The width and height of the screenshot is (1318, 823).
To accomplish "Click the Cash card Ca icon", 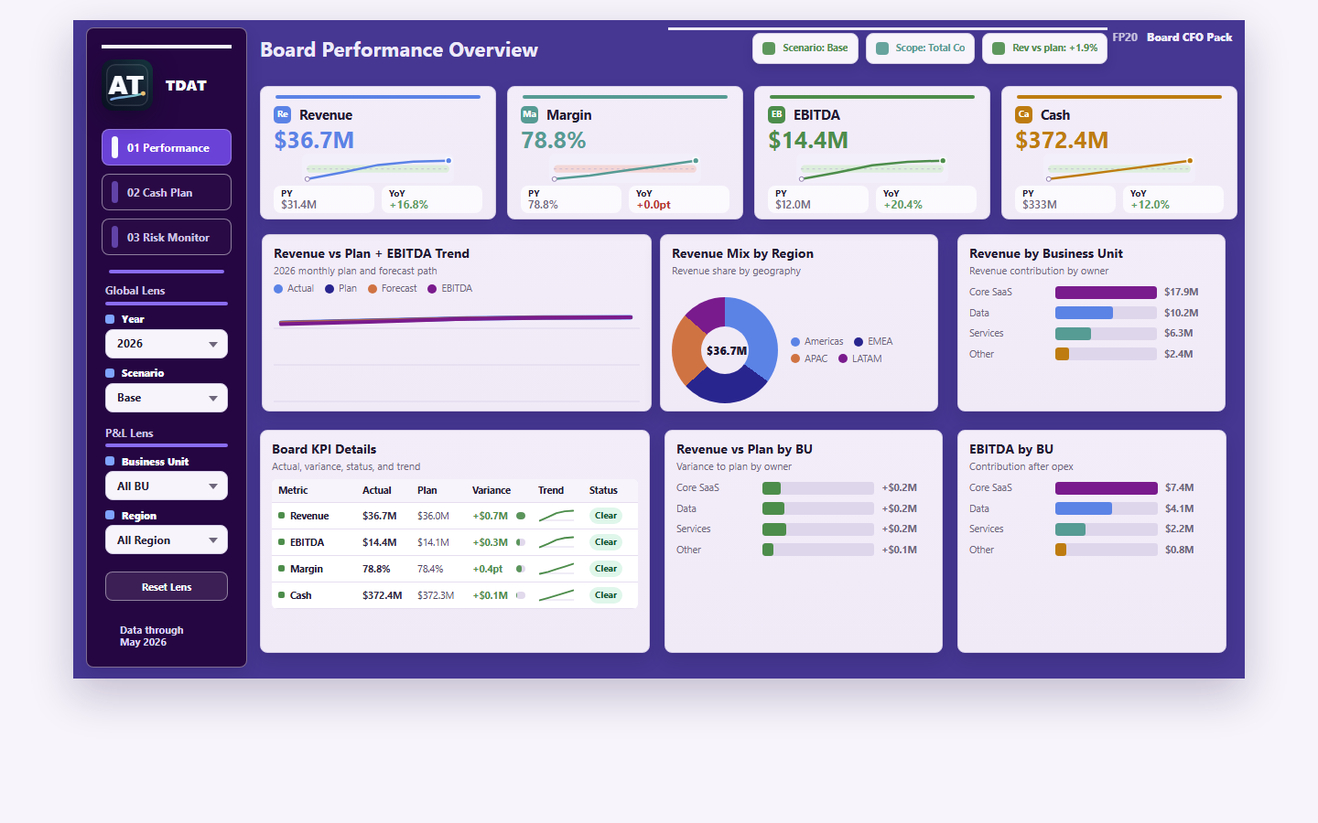I will pyautogui.click(x=1024, y=114).
